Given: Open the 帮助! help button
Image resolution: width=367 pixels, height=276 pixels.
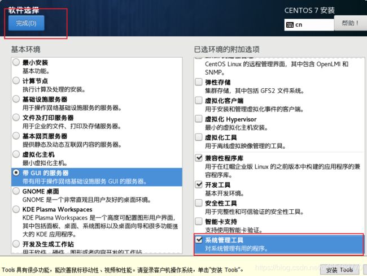Looking at the screenshot, I should coord(351,23).
